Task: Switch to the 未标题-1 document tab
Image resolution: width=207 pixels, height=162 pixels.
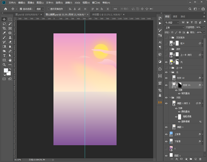Action: click(103, 15)
